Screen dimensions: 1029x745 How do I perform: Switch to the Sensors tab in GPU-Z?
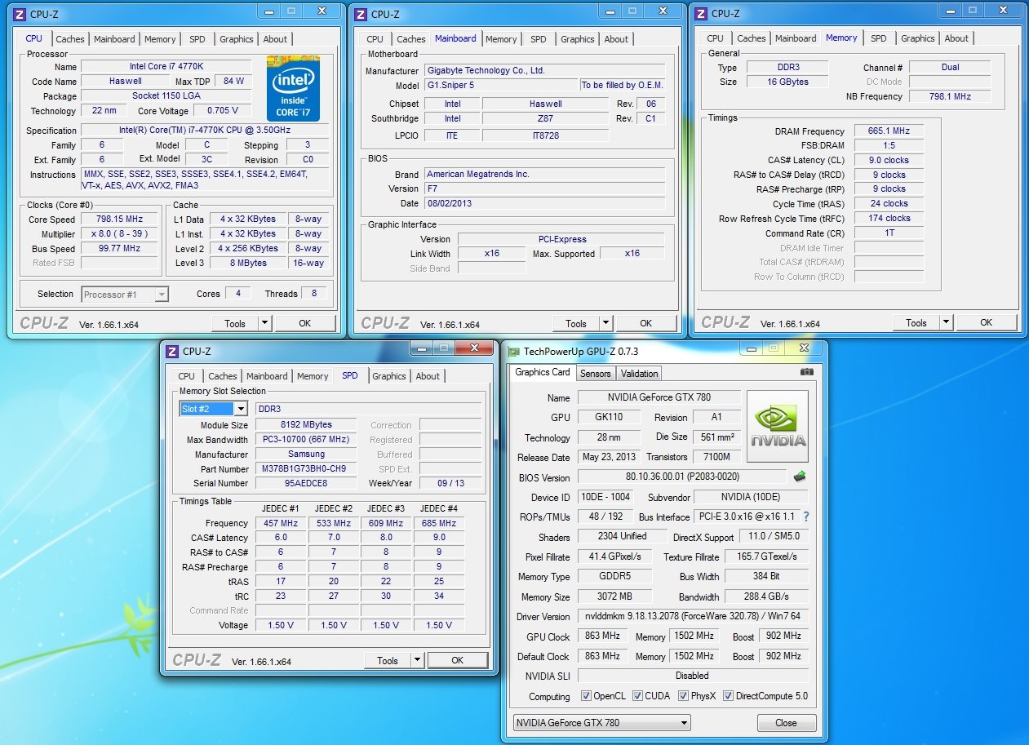(x=595, y=373)
